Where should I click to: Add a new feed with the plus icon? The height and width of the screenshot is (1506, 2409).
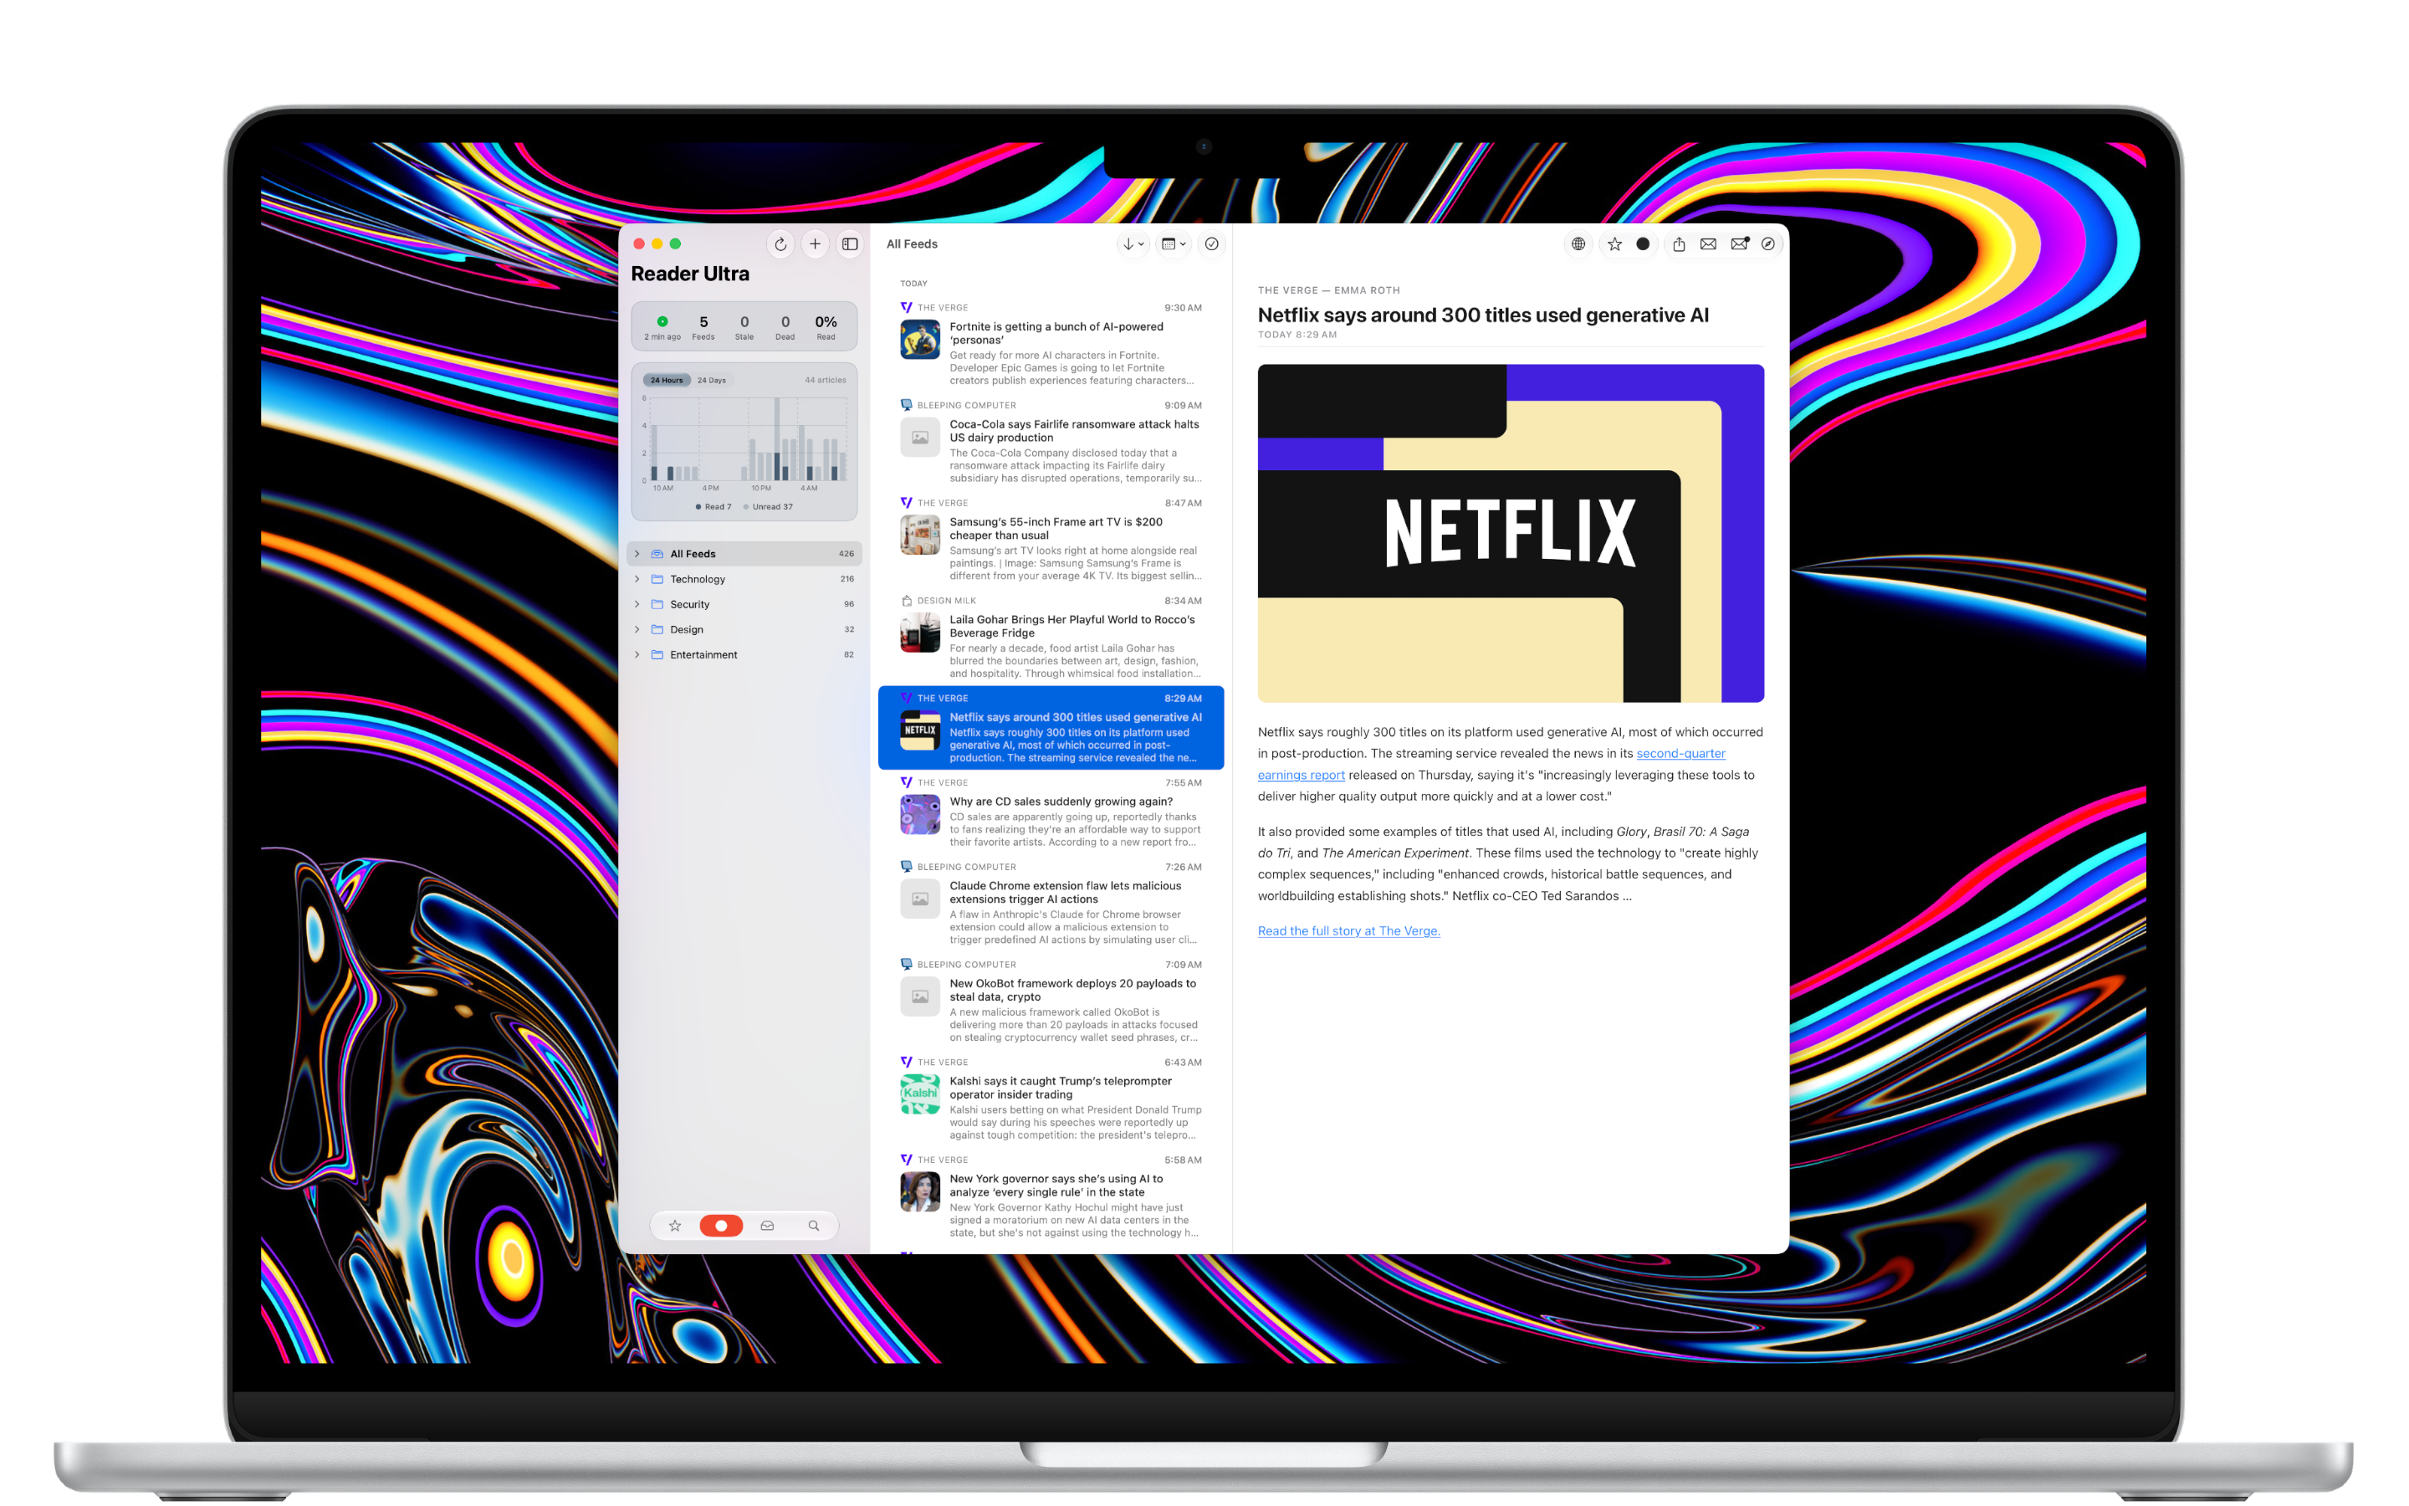coord(814,244)
